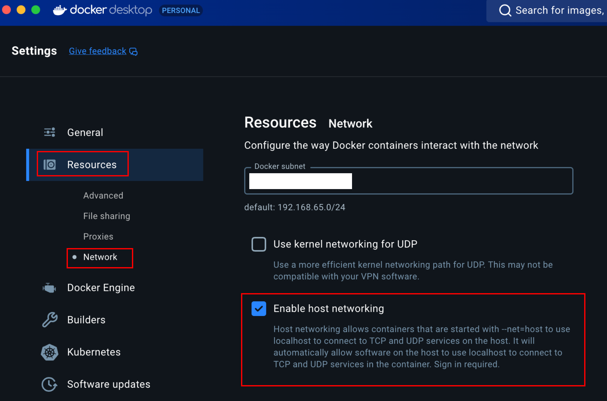Click the General sliders icon

tap(49, 132)
